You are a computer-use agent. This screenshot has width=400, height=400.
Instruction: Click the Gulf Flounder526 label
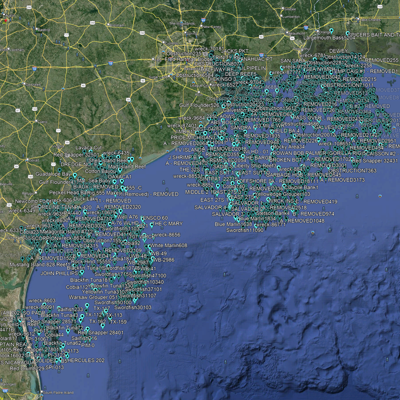point(199,105)
